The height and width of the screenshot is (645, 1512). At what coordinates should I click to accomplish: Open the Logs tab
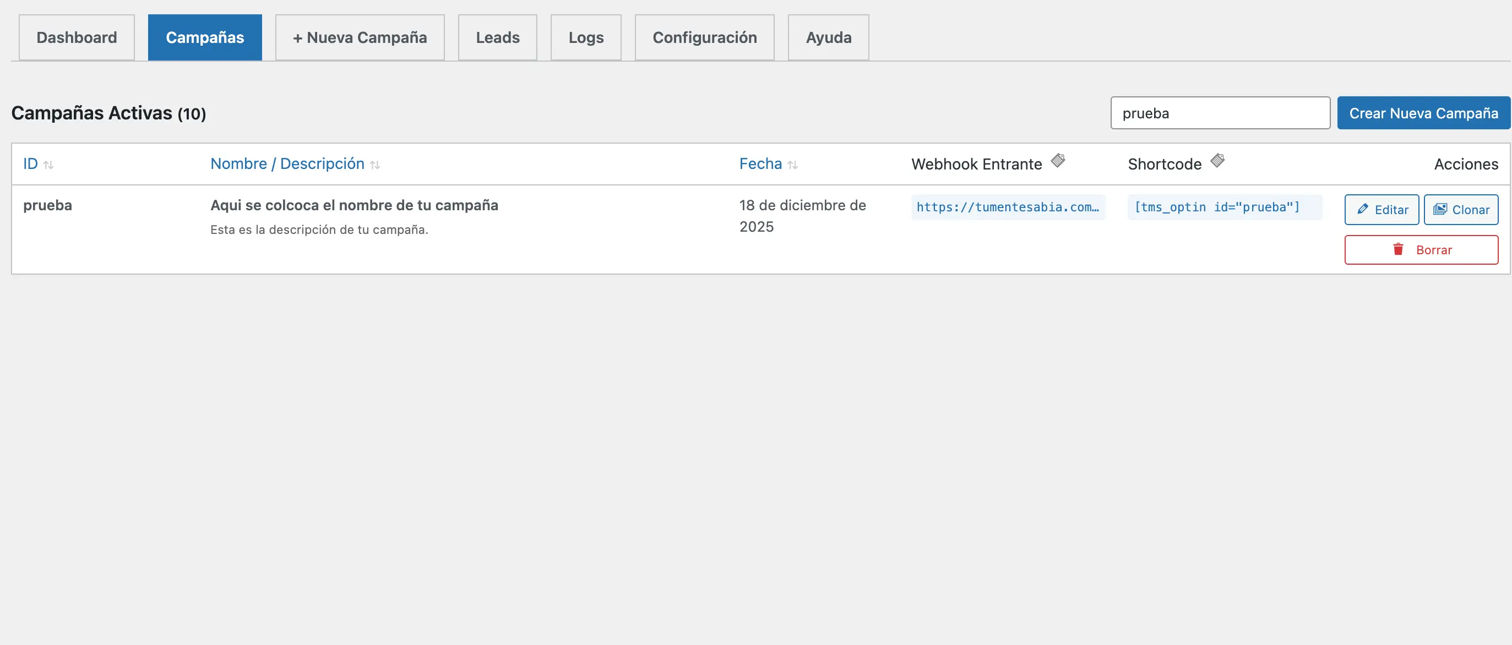pos(585,37)
